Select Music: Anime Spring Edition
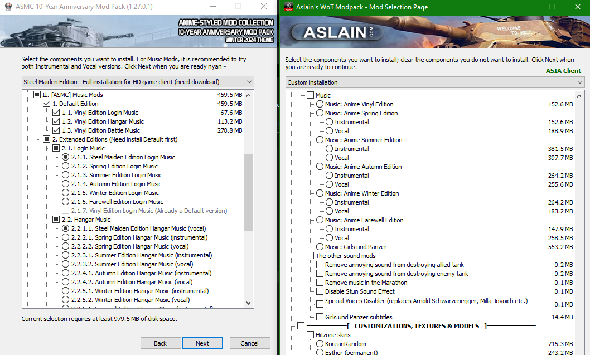Screen dimensions: 590x355 [320, 113]
